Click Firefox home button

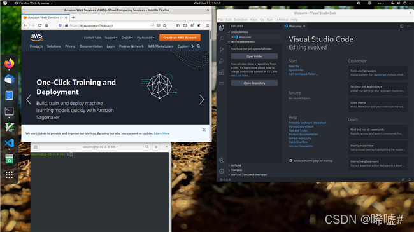pyautogui.click(x=46, y=25)
